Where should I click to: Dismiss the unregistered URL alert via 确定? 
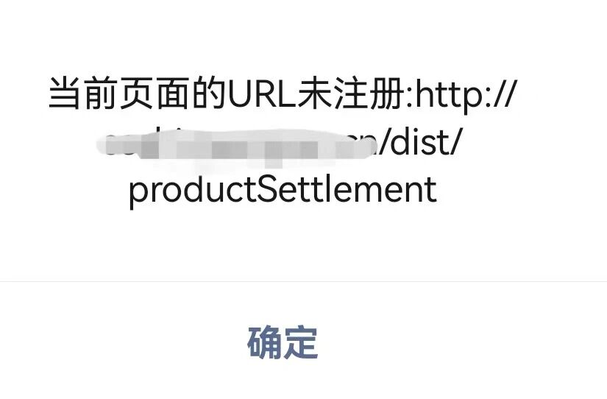(283, 342)
